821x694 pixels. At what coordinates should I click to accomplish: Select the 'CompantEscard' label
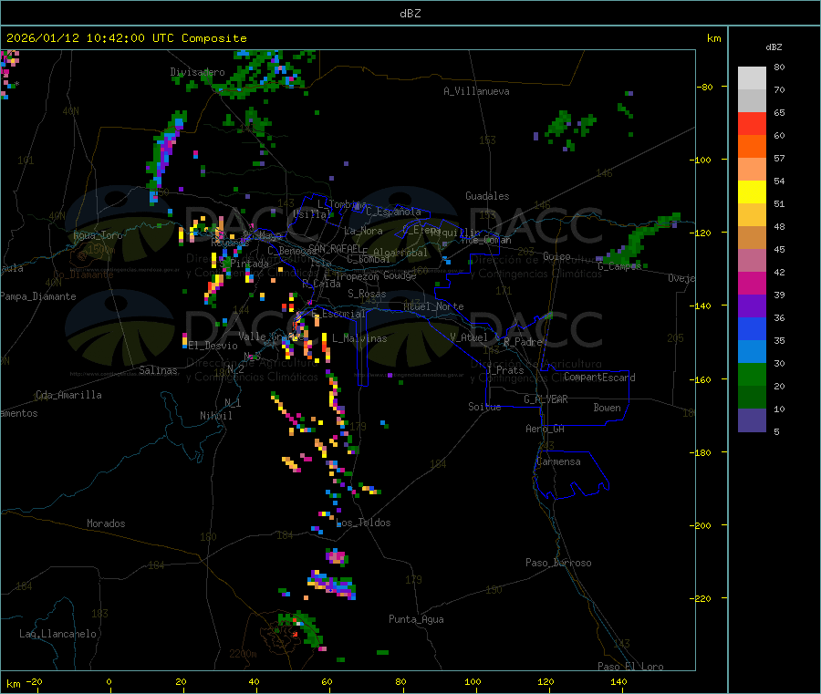(599, 377)
